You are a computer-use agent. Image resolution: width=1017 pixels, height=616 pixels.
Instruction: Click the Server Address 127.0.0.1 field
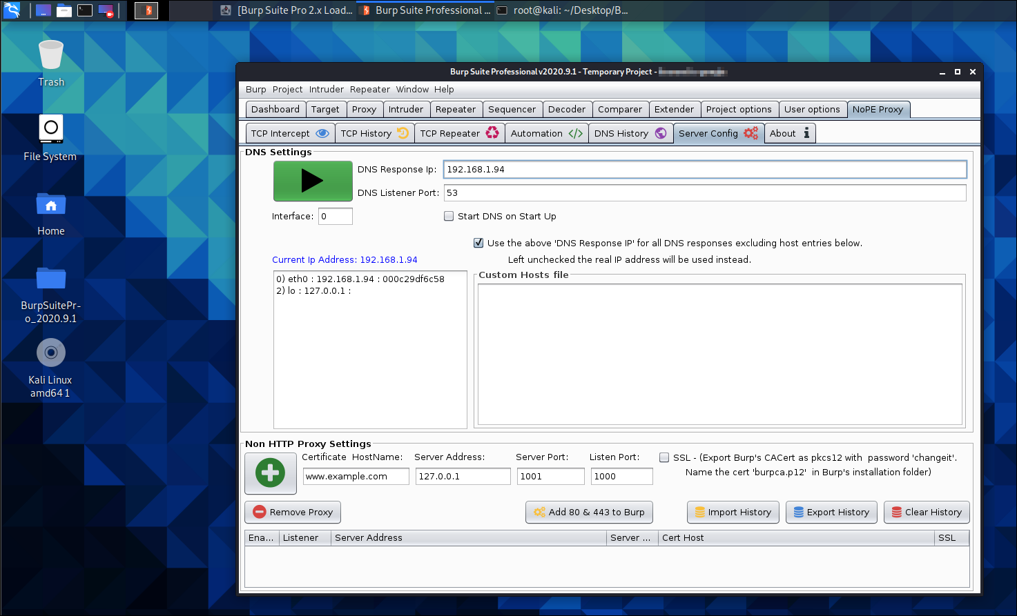[x=463, y=476]
